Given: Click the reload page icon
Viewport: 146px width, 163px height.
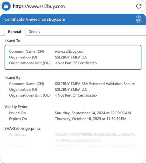Looking at the screenshot, I should [139, 6].
